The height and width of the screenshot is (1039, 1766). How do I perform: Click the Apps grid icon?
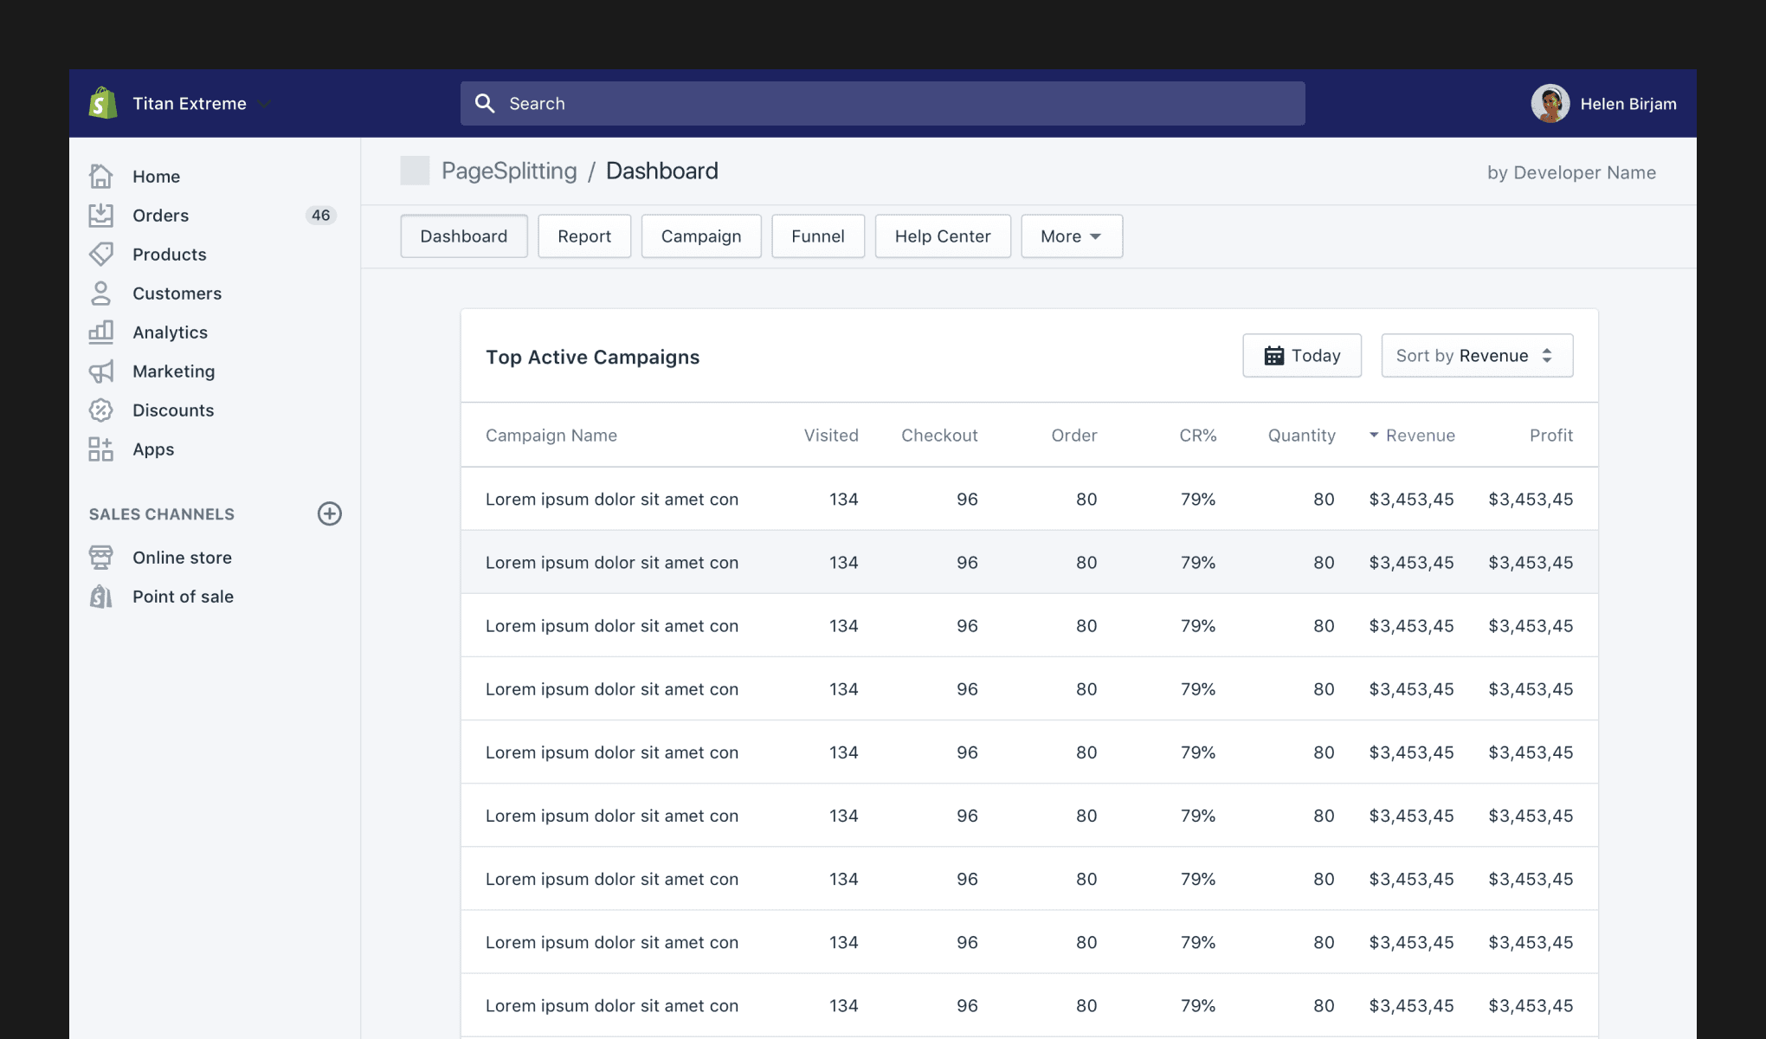click(x=101, y=449)
